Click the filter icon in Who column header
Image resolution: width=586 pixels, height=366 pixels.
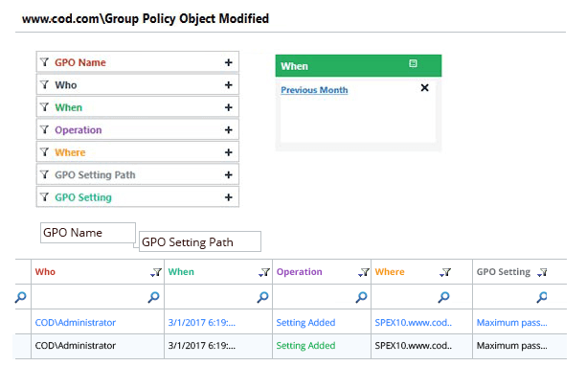pyautogui.click(x=156, y=272)
